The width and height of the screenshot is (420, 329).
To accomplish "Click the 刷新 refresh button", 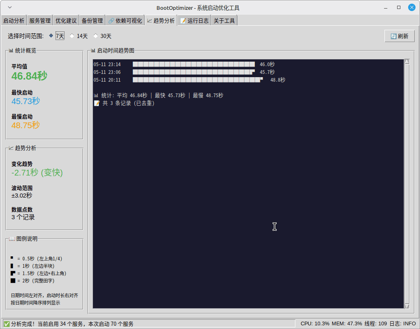I will tap(400, 36).
